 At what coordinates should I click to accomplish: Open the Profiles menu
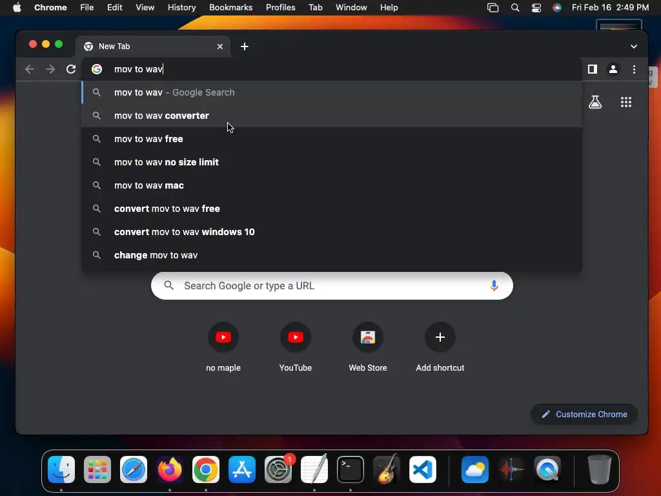coord(280,8)
